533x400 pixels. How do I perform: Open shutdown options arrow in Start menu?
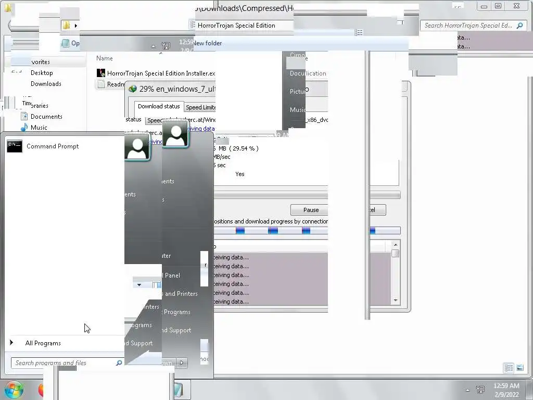tap(182, 362)
